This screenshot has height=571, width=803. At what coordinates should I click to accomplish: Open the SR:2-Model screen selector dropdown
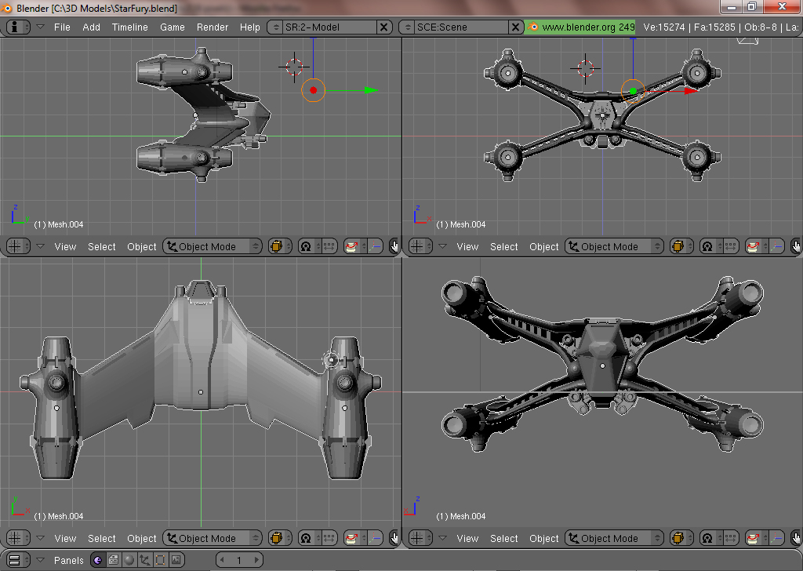pyautogui.click(x=276, y=27)
